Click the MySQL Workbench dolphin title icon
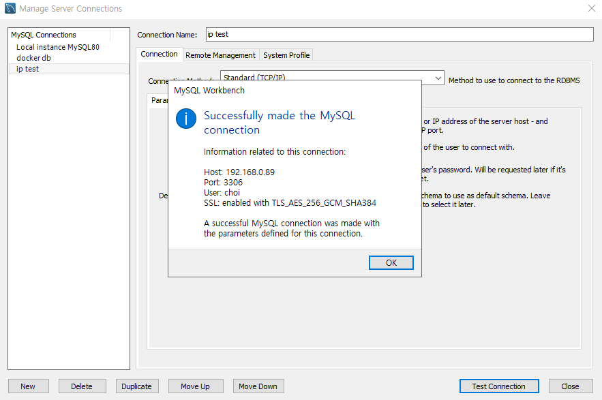Image resolution: width=602 pixels, height=400 pixels. click(10, 8)
